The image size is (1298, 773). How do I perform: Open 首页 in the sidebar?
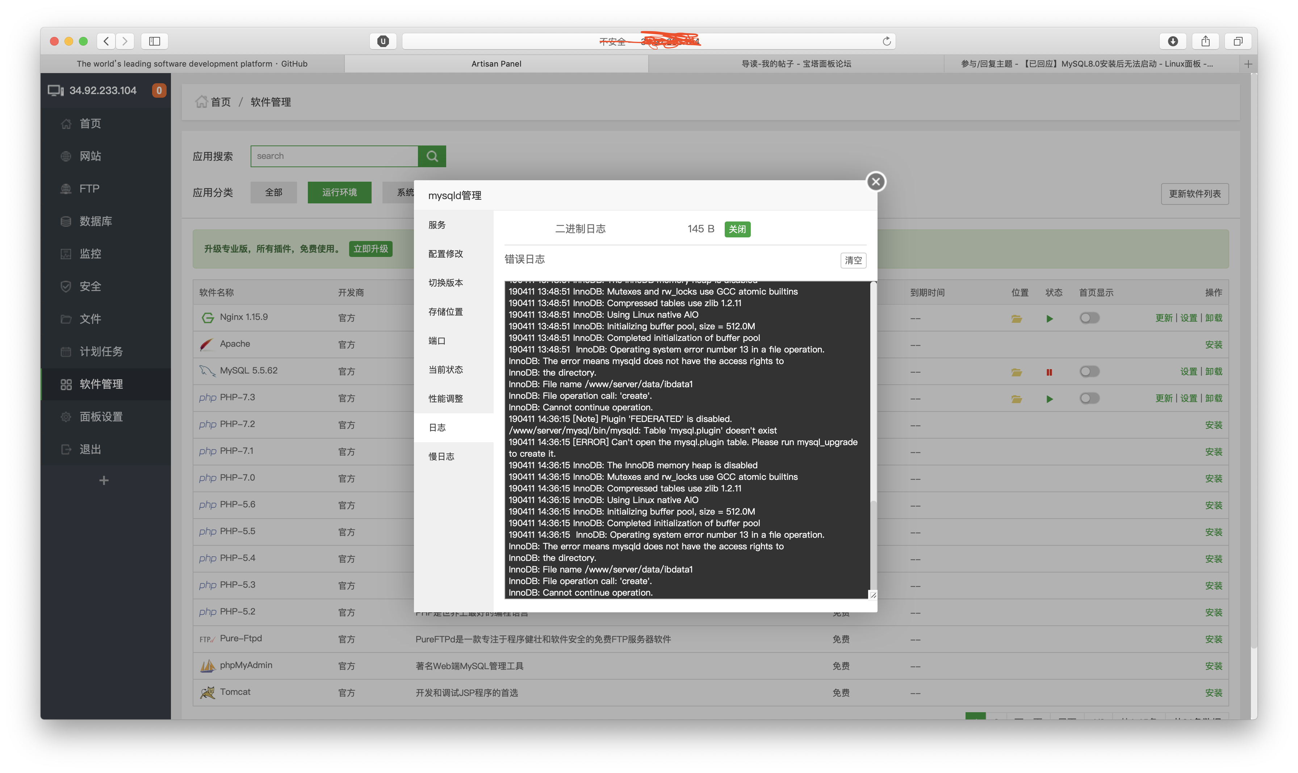pyautogui.click(x=106, y=123)
